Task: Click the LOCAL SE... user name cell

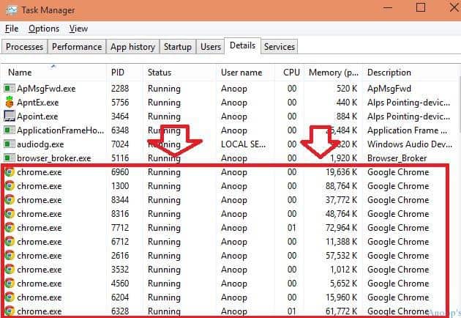Action: pyautogui.click(x=243, y=144)
